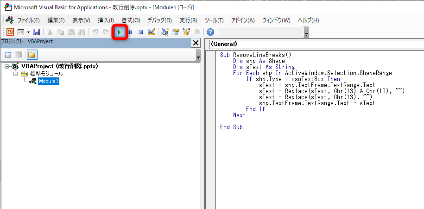
Task: Click the Toolbox wrench icon
Action: tap(197, 32)
